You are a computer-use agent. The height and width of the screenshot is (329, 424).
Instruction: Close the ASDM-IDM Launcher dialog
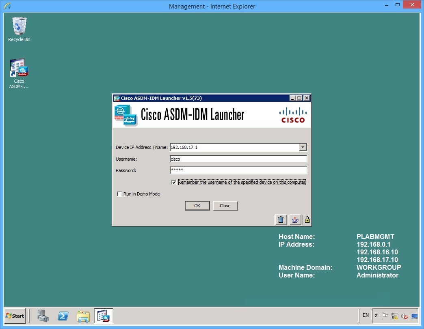[x=225, y=206]
